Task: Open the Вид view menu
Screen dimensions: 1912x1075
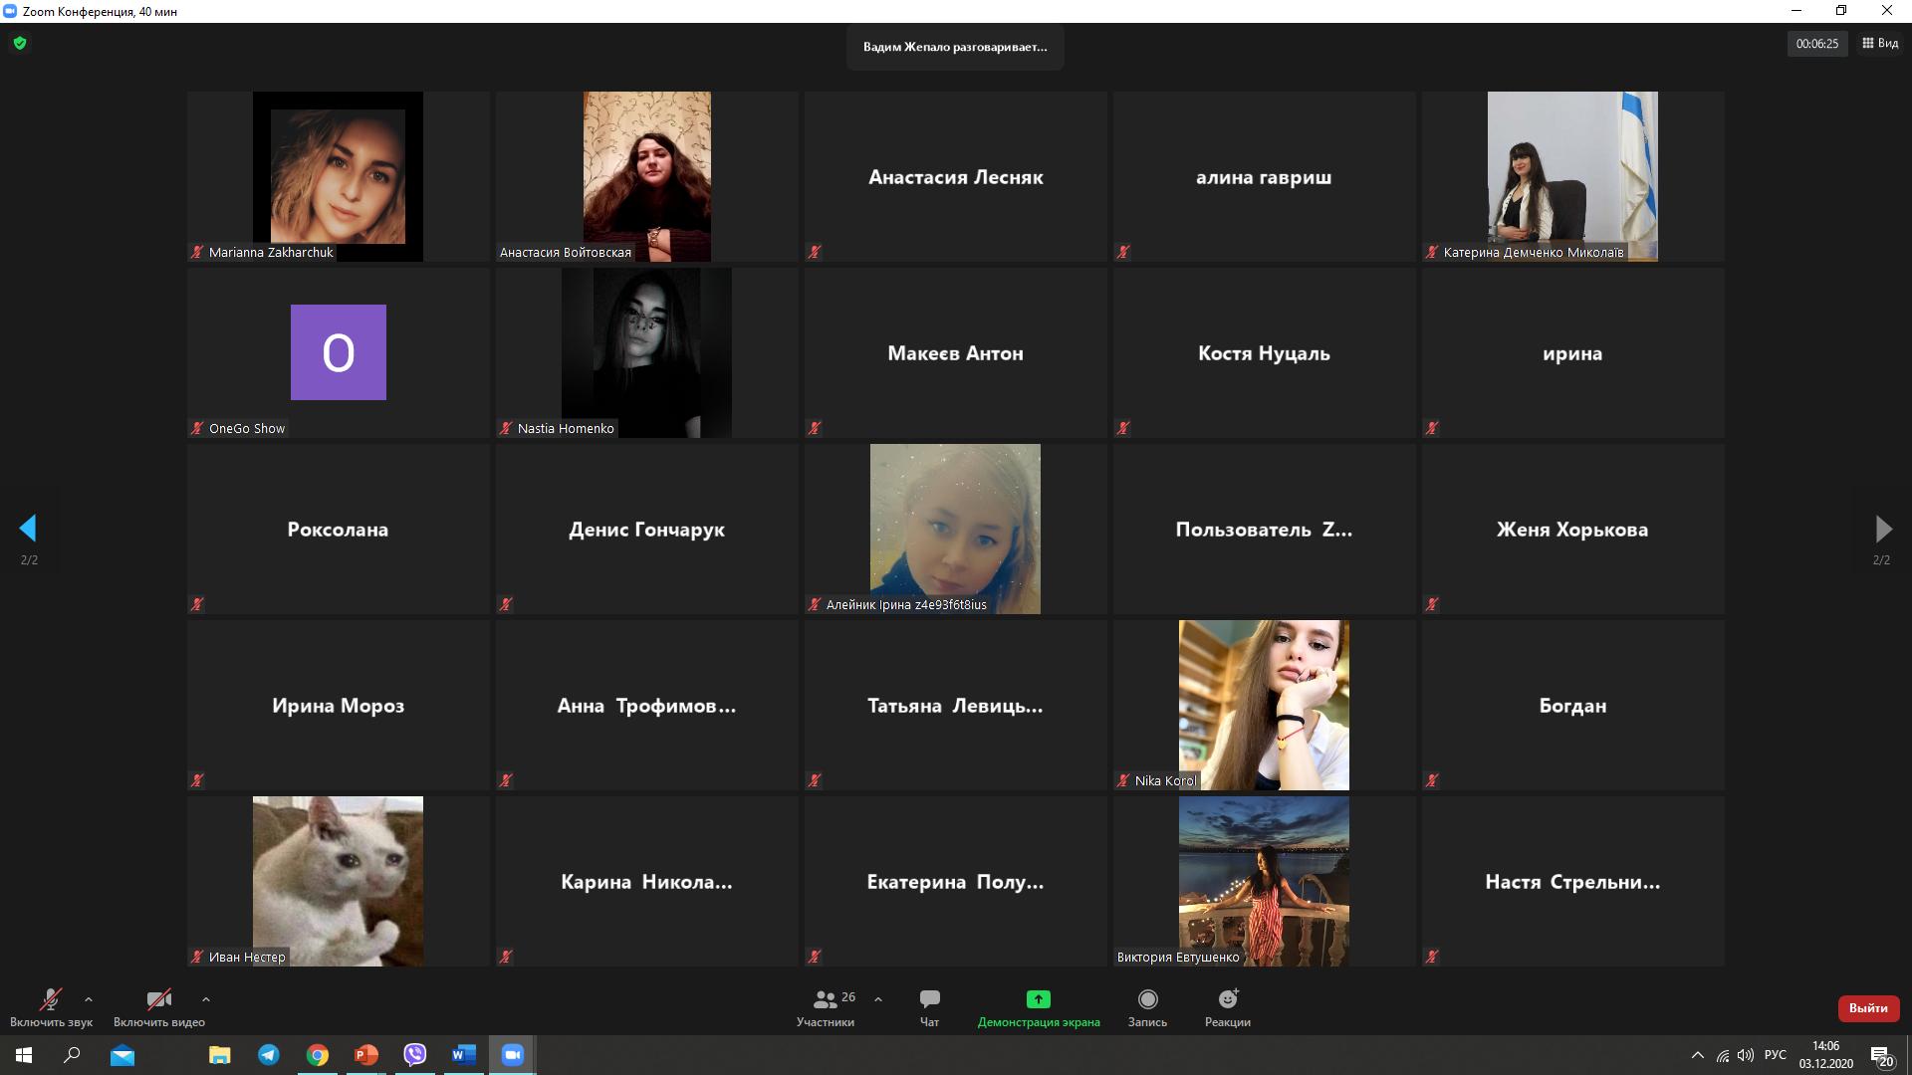Action: 1880,44
